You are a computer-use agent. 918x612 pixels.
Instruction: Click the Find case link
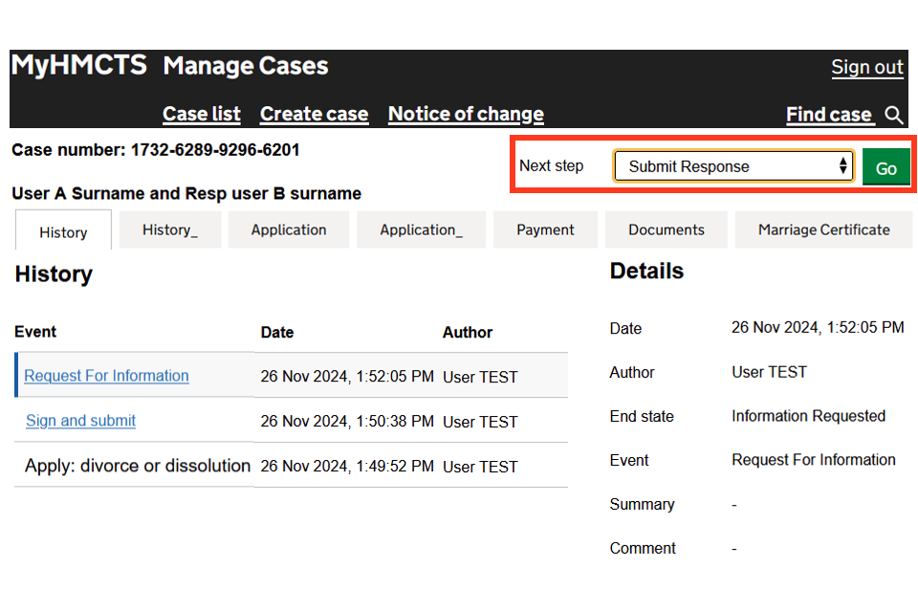[828, 115]
